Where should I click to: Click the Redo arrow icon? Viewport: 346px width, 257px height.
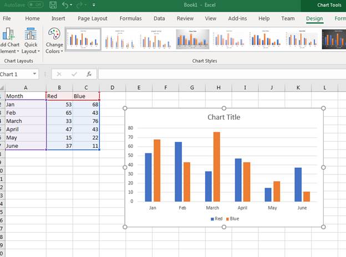click(82, 5)
